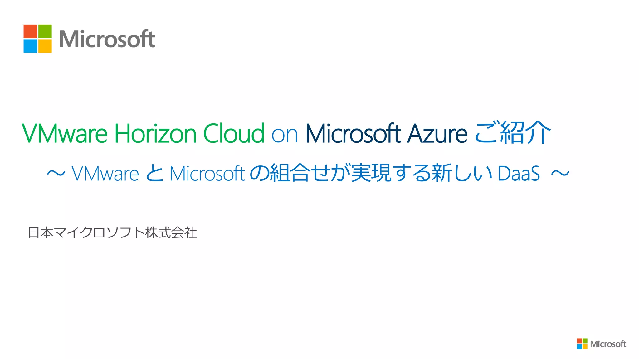Click the trailing tilde symbol after DaaS
Screen dimensions: 639x359
pyautogui.click(x=560, y=173)
